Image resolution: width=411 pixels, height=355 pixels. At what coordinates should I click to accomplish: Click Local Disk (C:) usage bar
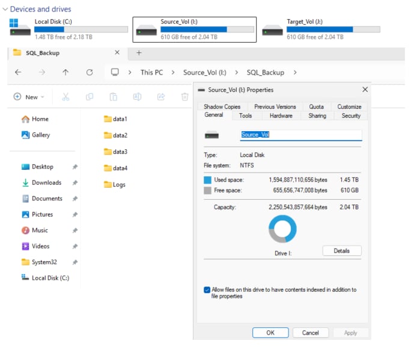pos(81,29)
